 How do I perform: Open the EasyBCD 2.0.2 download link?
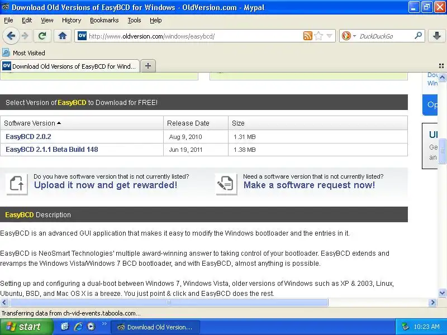pos(28,137)
